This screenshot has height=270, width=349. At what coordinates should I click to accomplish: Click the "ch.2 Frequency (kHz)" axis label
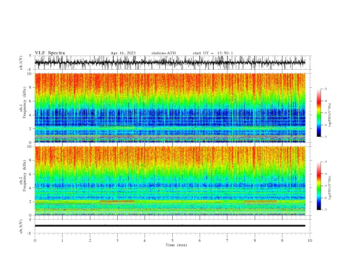pos(23,176)
